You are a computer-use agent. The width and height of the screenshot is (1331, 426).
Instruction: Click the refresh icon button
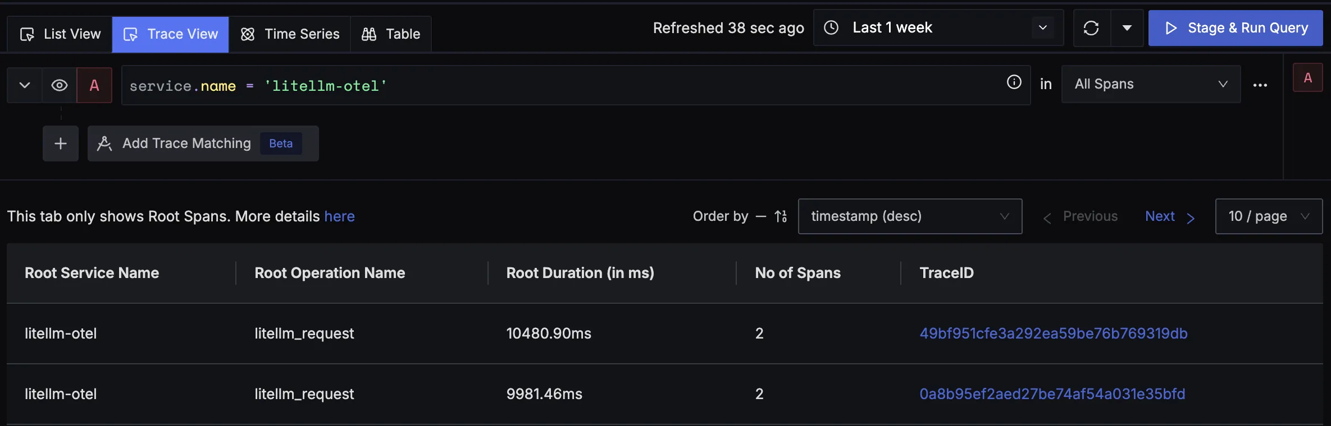tap(1091, 28)
